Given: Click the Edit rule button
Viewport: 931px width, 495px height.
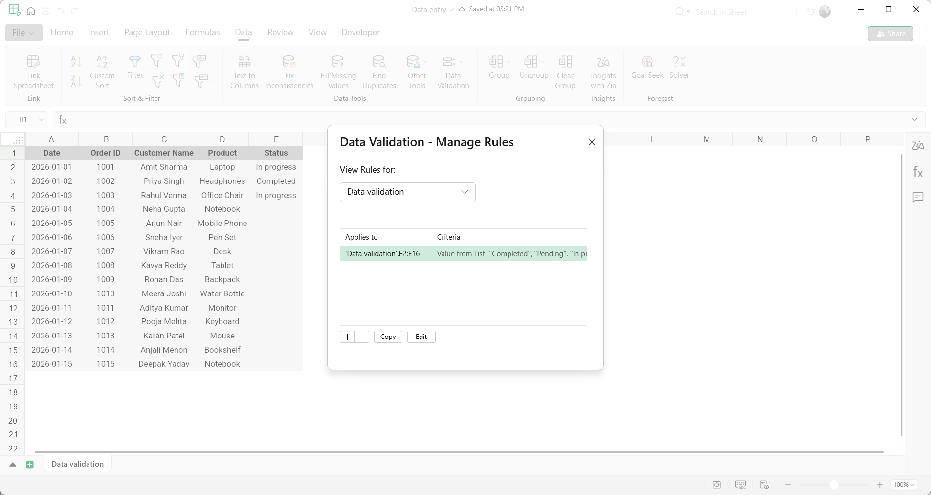Looking at the screenshot, I should point(421,337).
